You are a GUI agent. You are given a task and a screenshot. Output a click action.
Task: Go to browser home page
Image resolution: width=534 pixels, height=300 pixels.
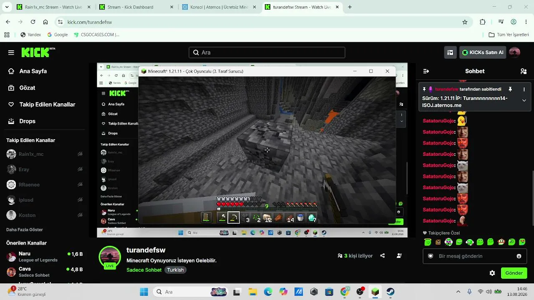[x=45, y=22]
